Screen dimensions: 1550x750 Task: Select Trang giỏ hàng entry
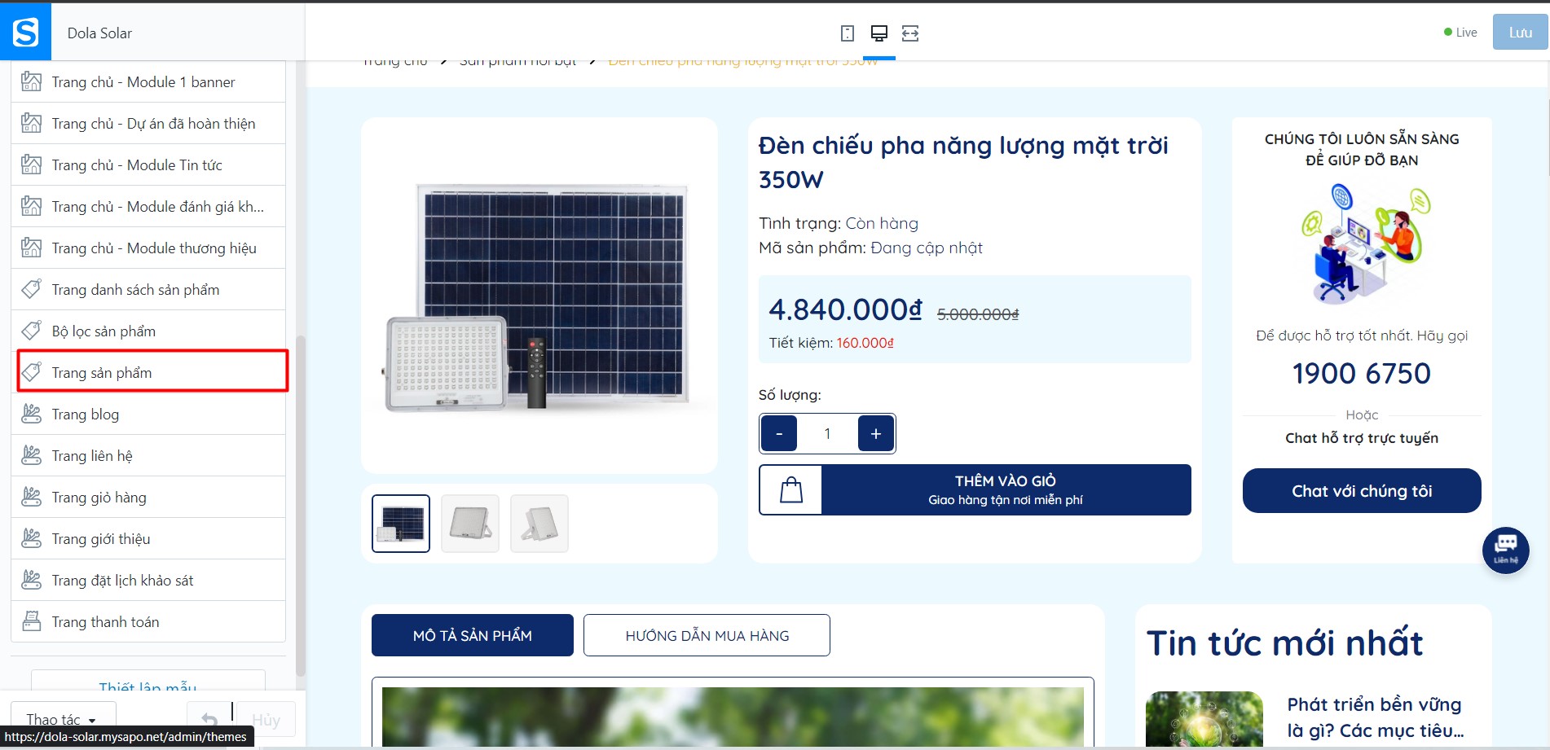[x=148, y=497]
